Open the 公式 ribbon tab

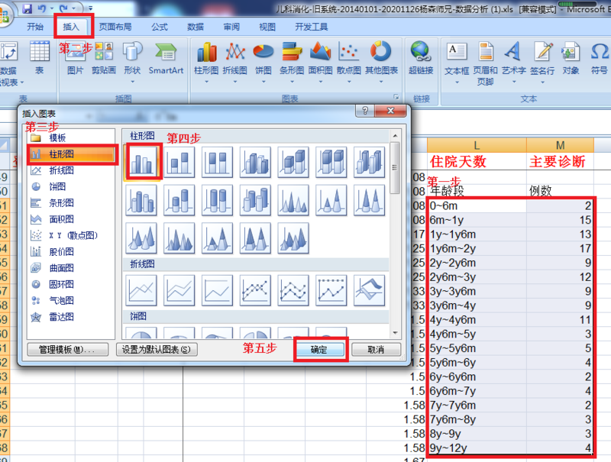(160, 27)
